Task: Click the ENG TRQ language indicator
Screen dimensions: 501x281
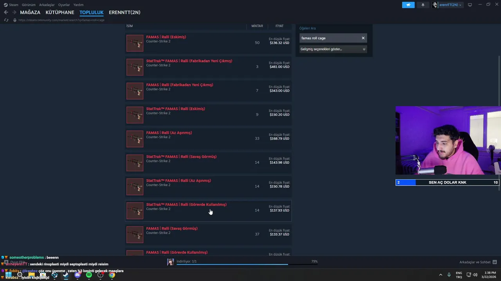Action: tap(459, 275)
